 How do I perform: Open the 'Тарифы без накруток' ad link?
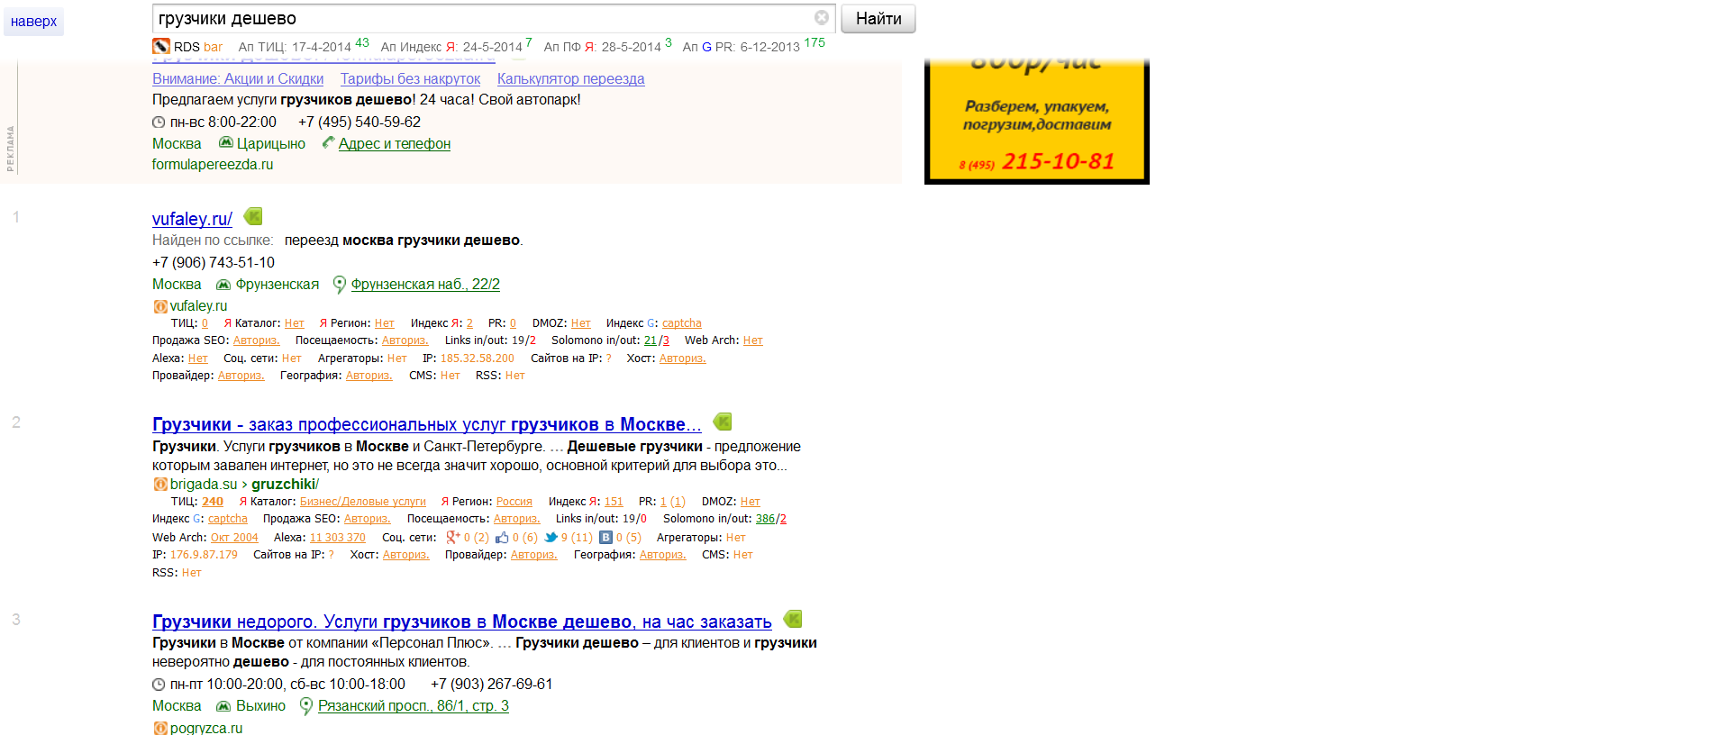point(410,78)
